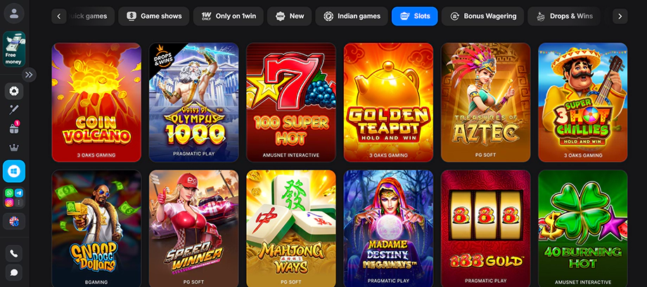Launch the Coin Volcano game

pyautogui.click(x=96, y=103)
